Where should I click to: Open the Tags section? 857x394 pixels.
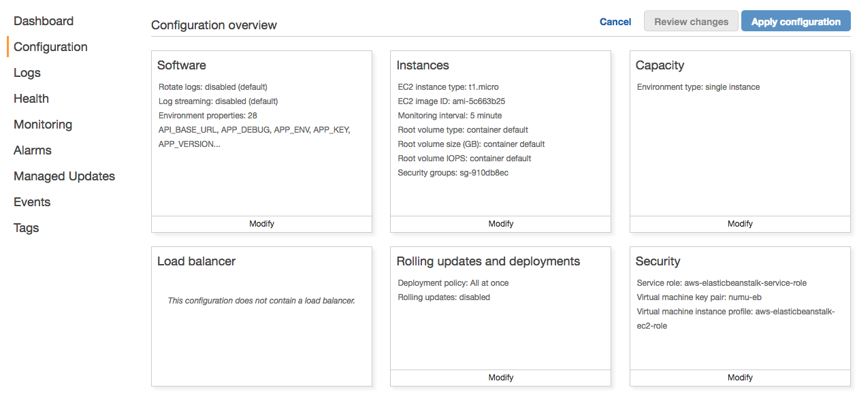click(26, 228)
